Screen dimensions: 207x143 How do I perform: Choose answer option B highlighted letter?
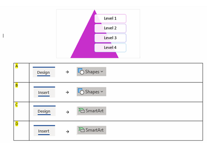[x=16, y=85]
